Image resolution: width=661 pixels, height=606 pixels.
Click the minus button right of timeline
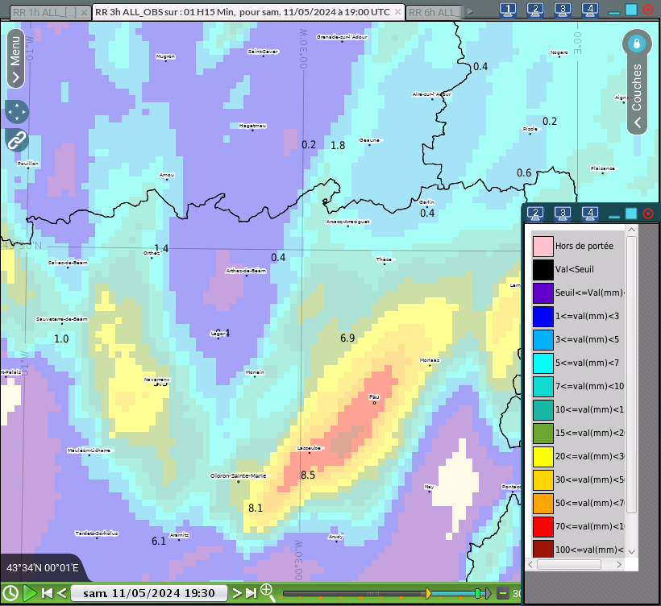[502, 593]
